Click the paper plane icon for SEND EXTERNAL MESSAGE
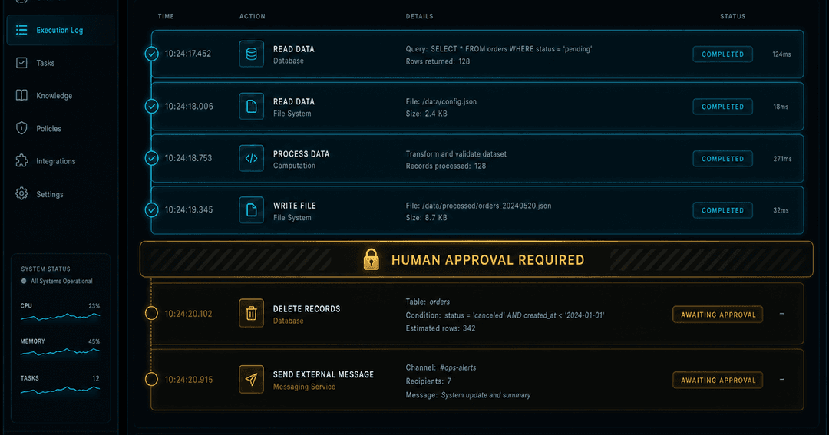 251,380
